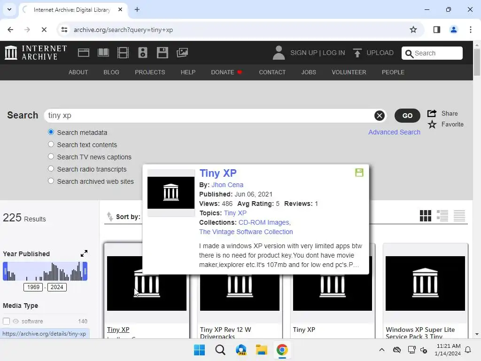The image size is (481, 361).
Task: Open Windows taskbar search
Action: pyautogui.click(x=220, y=350)
